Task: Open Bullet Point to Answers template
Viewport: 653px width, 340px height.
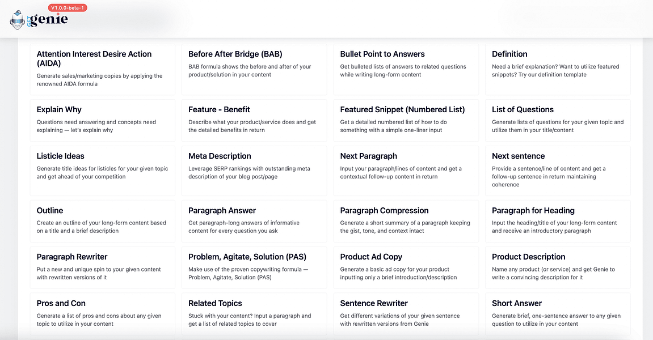Action: (x=406, y=70)
